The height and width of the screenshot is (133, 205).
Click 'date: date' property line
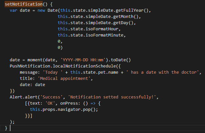tap(32, 85)
